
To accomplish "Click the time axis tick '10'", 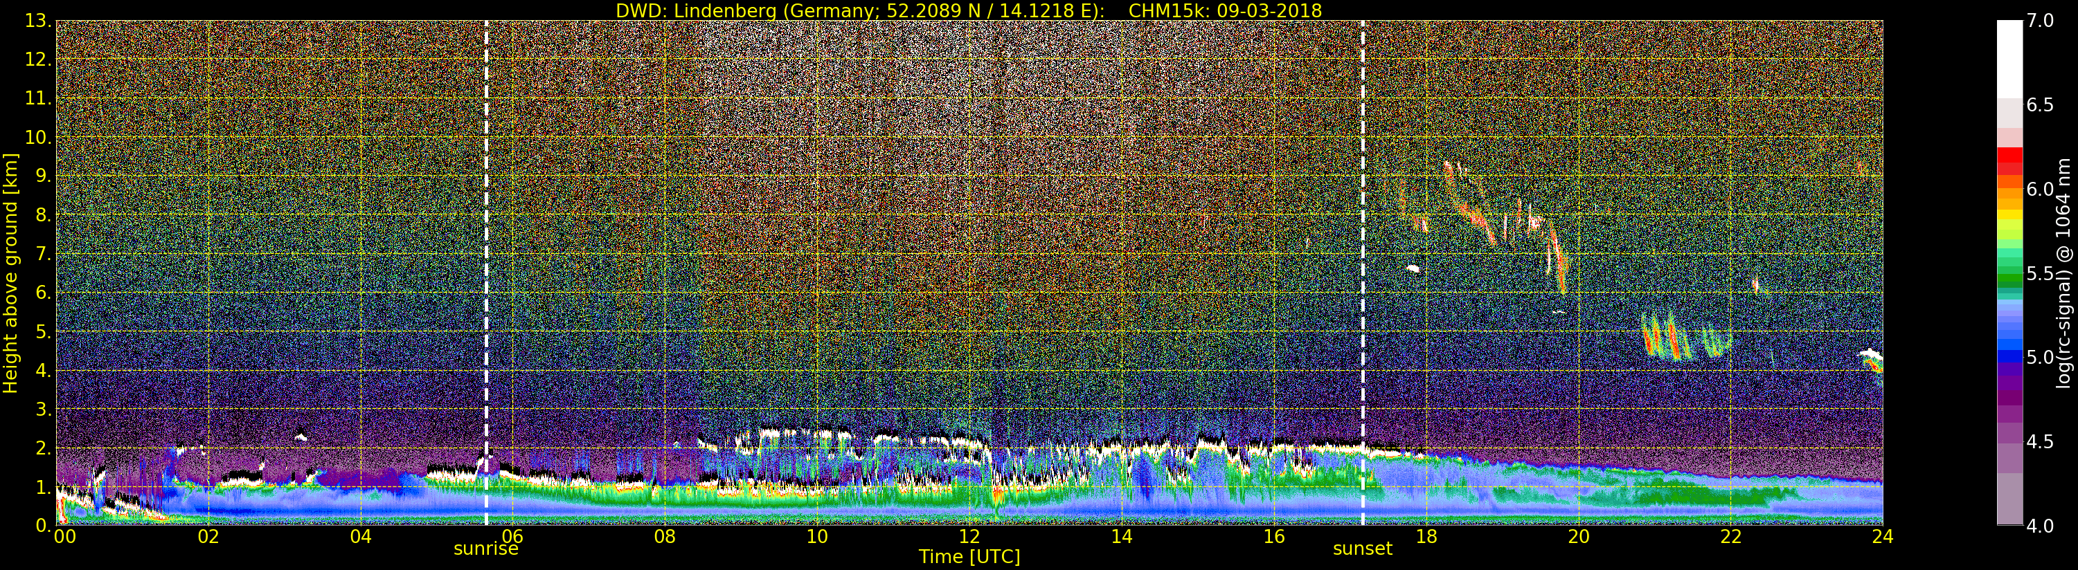I will 816,537.
